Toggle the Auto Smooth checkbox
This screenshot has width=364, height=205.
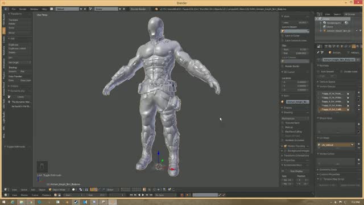pos(318,72)
